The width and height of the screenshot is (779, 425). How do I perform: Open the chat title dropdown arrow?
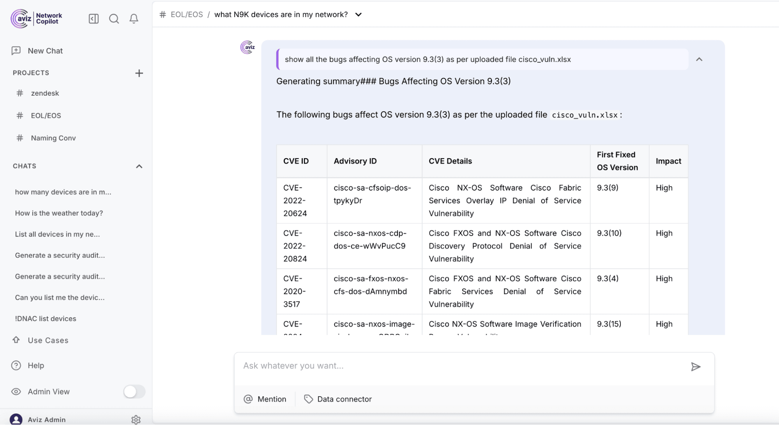coord(358,14)
